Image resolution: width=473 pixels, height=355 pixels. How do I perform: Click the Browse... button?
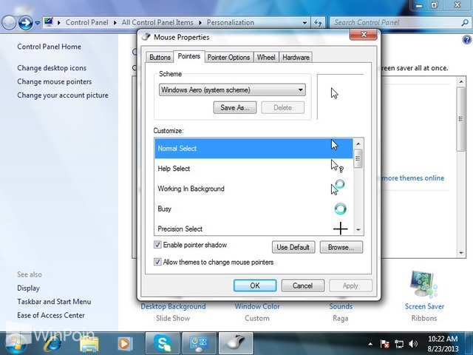pos(341,247)
